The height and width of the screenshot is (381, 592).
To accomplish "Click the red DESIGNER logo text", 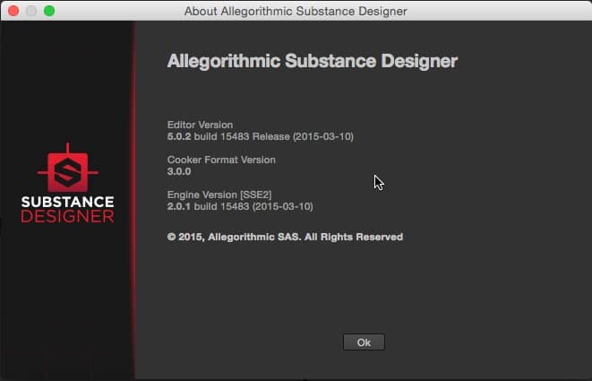I will click(67, 217).
